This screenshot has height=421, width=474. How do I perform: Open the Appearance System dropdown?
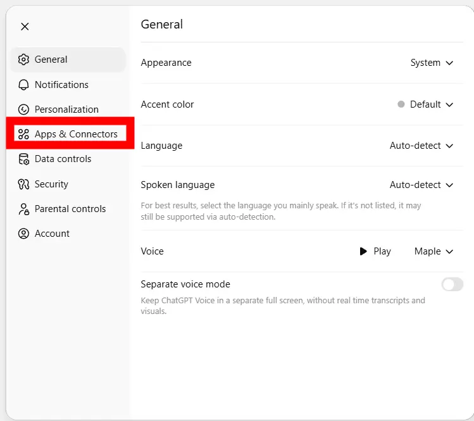432,63
